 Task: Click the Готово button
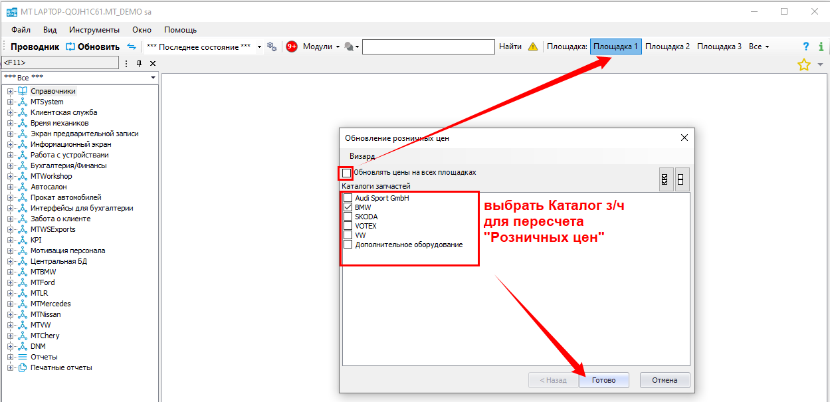click(x=603, y=380)
